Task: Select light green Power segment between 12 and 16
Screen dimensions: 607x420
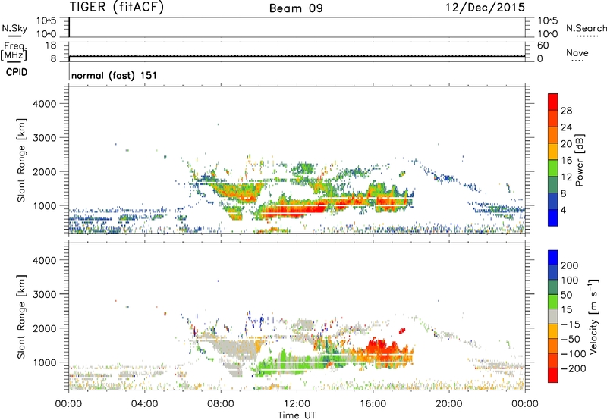Action: [553, 168]
